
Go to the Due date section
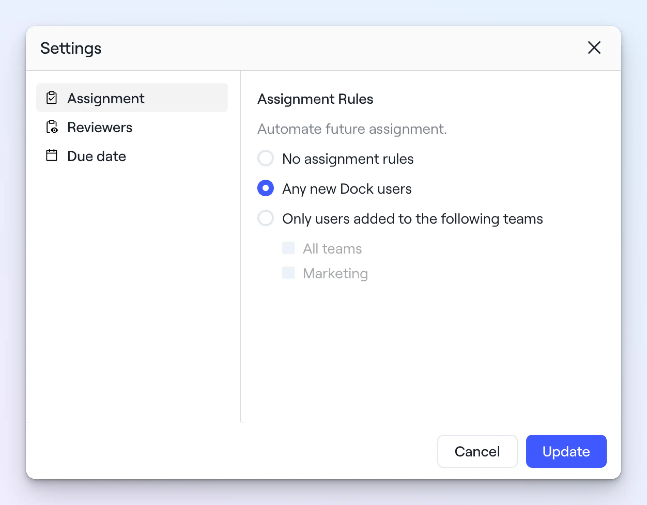pos(96,156)
